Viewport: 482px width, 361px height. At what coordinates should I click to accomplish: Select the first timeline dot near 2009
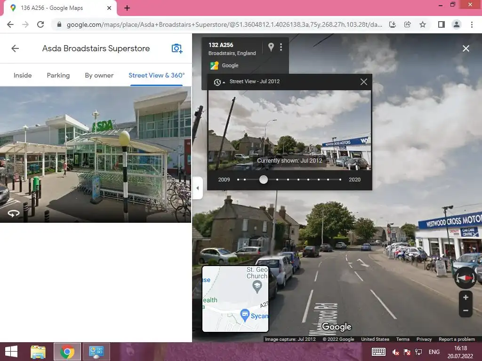click(238, 180)
